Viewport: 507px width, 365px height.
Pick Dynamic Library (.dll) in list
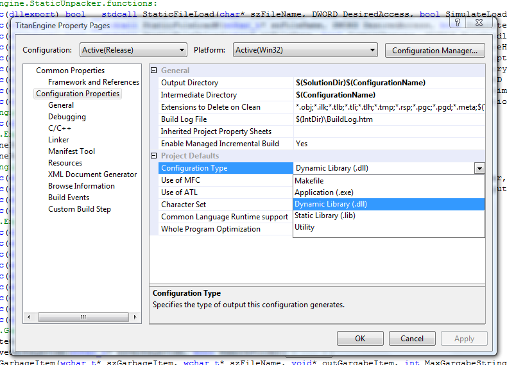pos(389,204)
